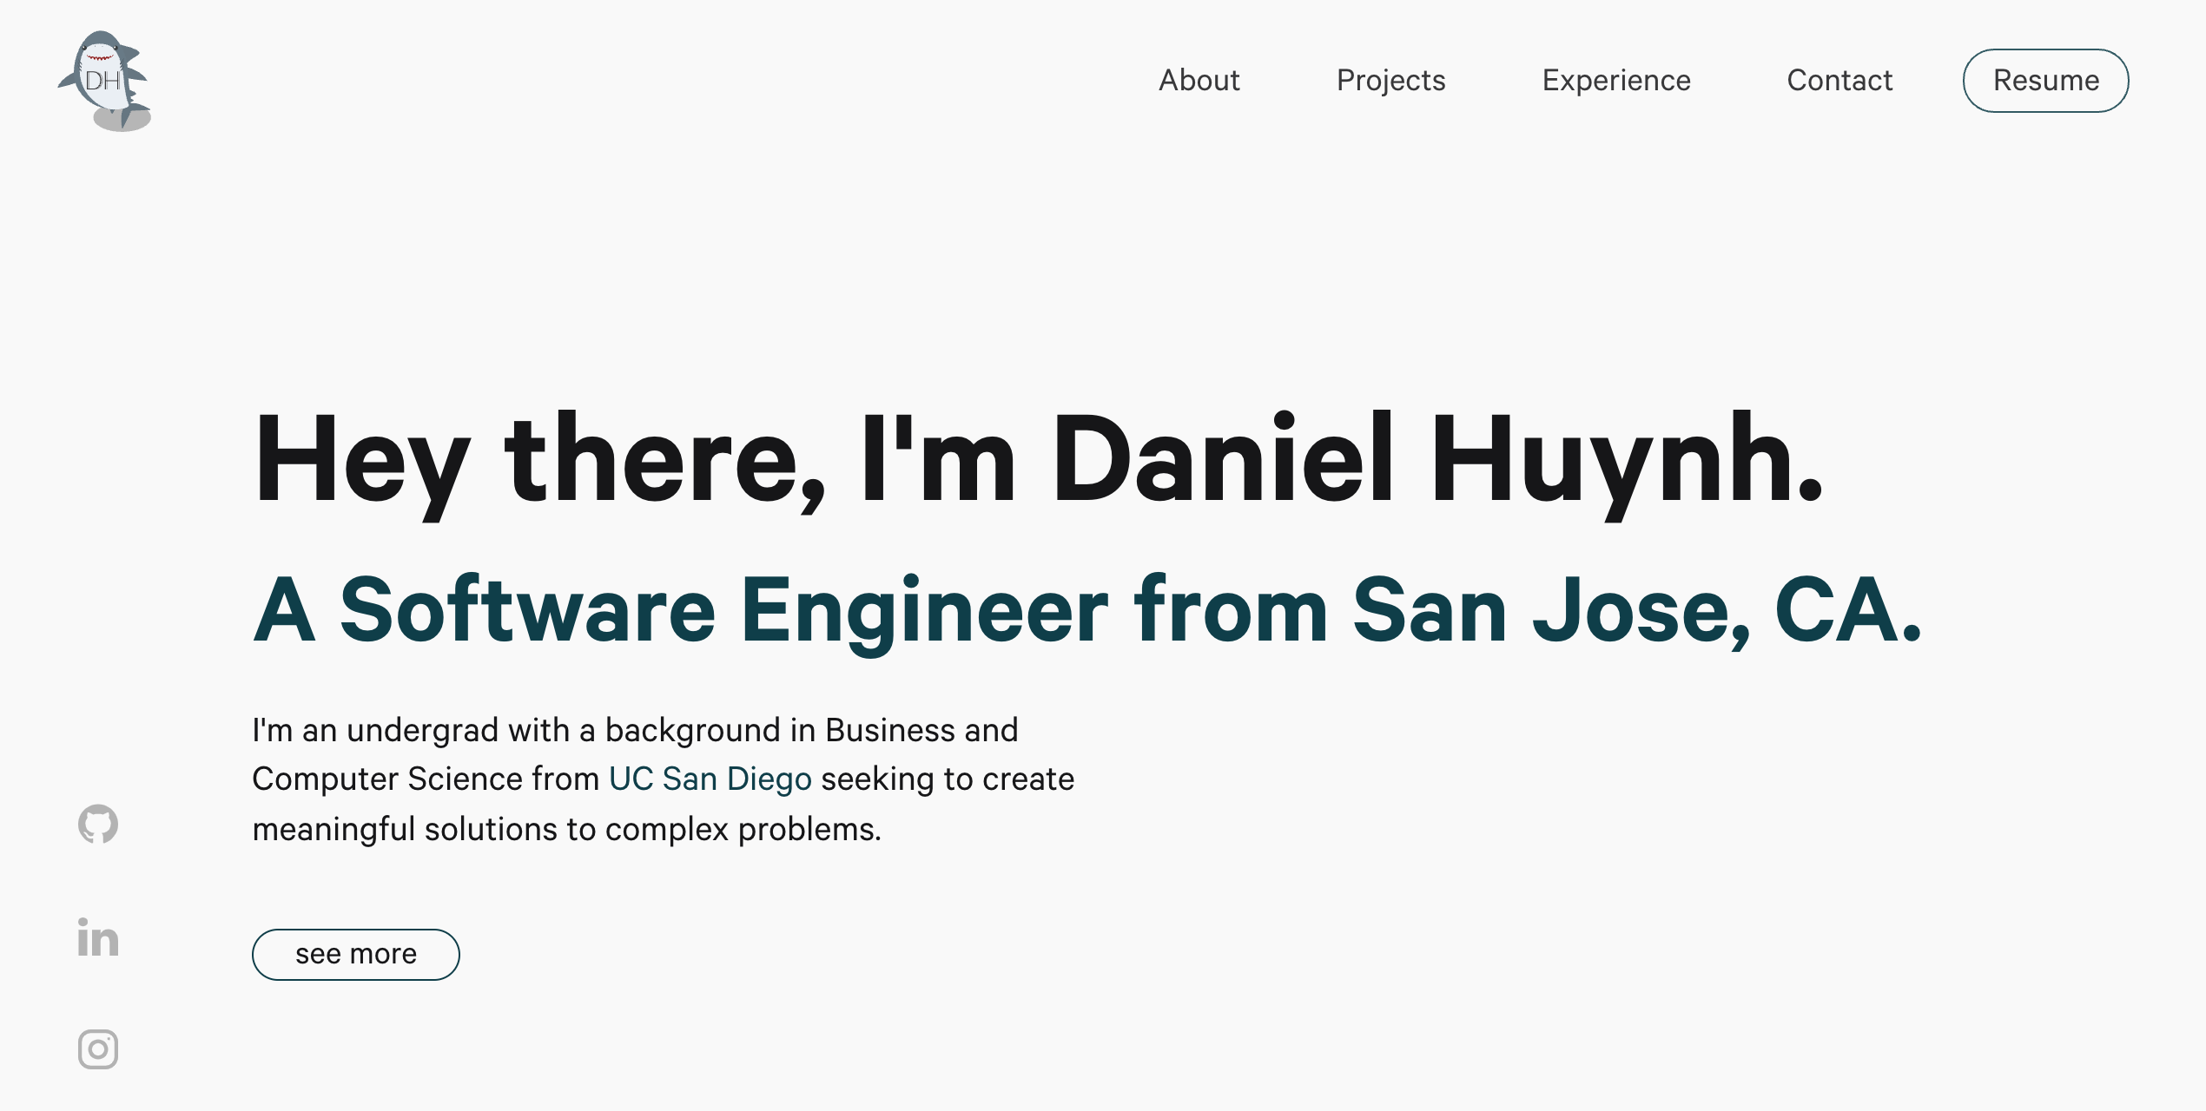View the Resume from the navbar

tap(2045, 80)
